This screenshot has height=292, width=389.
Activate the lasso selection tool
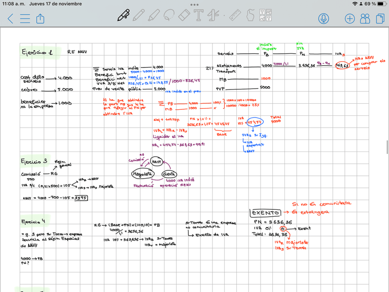[x=169, y=15]
